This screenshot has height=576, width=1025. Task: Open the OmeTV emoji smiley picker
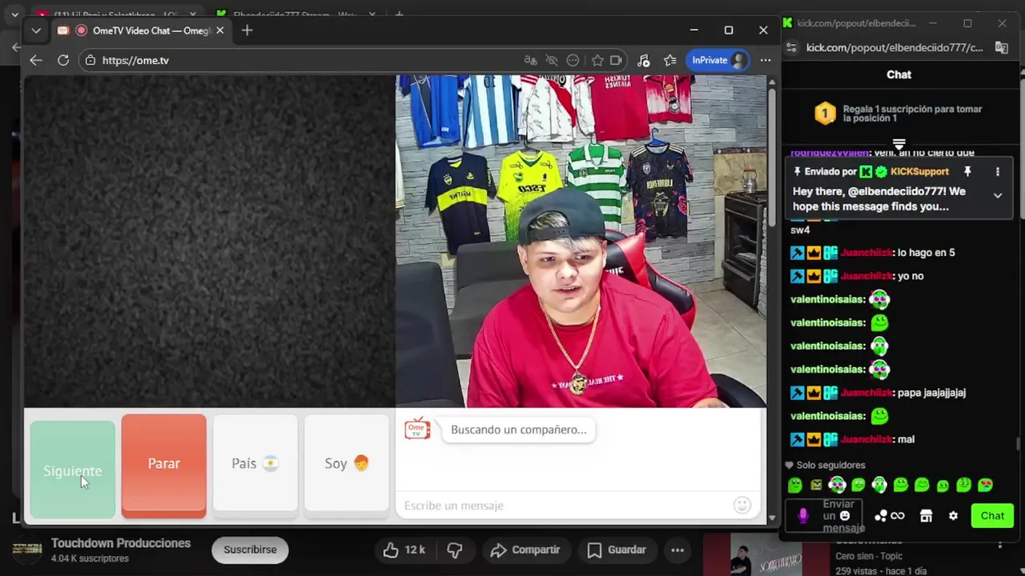point(742,505)
